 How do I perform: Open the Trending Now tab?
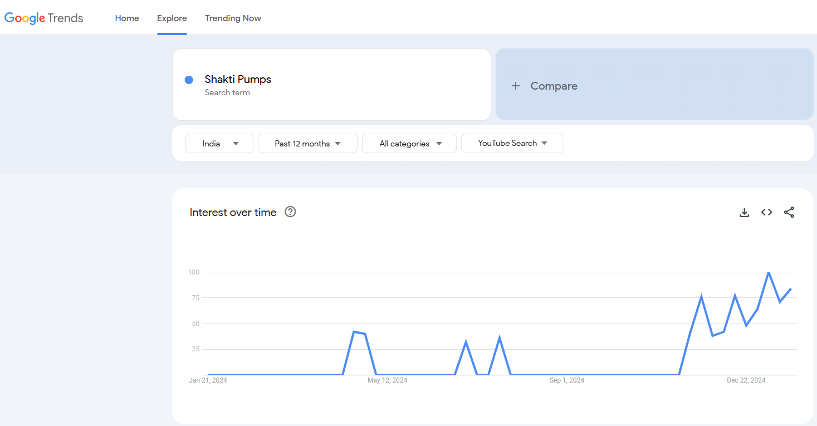click(x=233, y=18)
